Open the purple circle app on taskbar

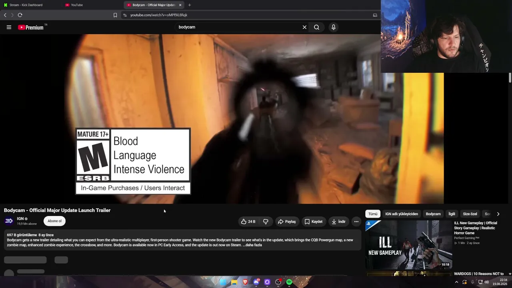267,282
